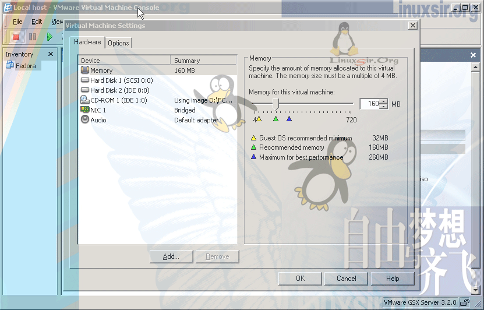The width and height of the screenshot is (484, 310).
Task: Click the OK button
Action: click(300, 279)
